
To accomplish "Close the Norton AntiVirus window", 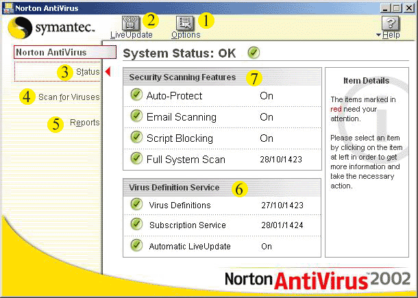I will click(x=409, y=8).
